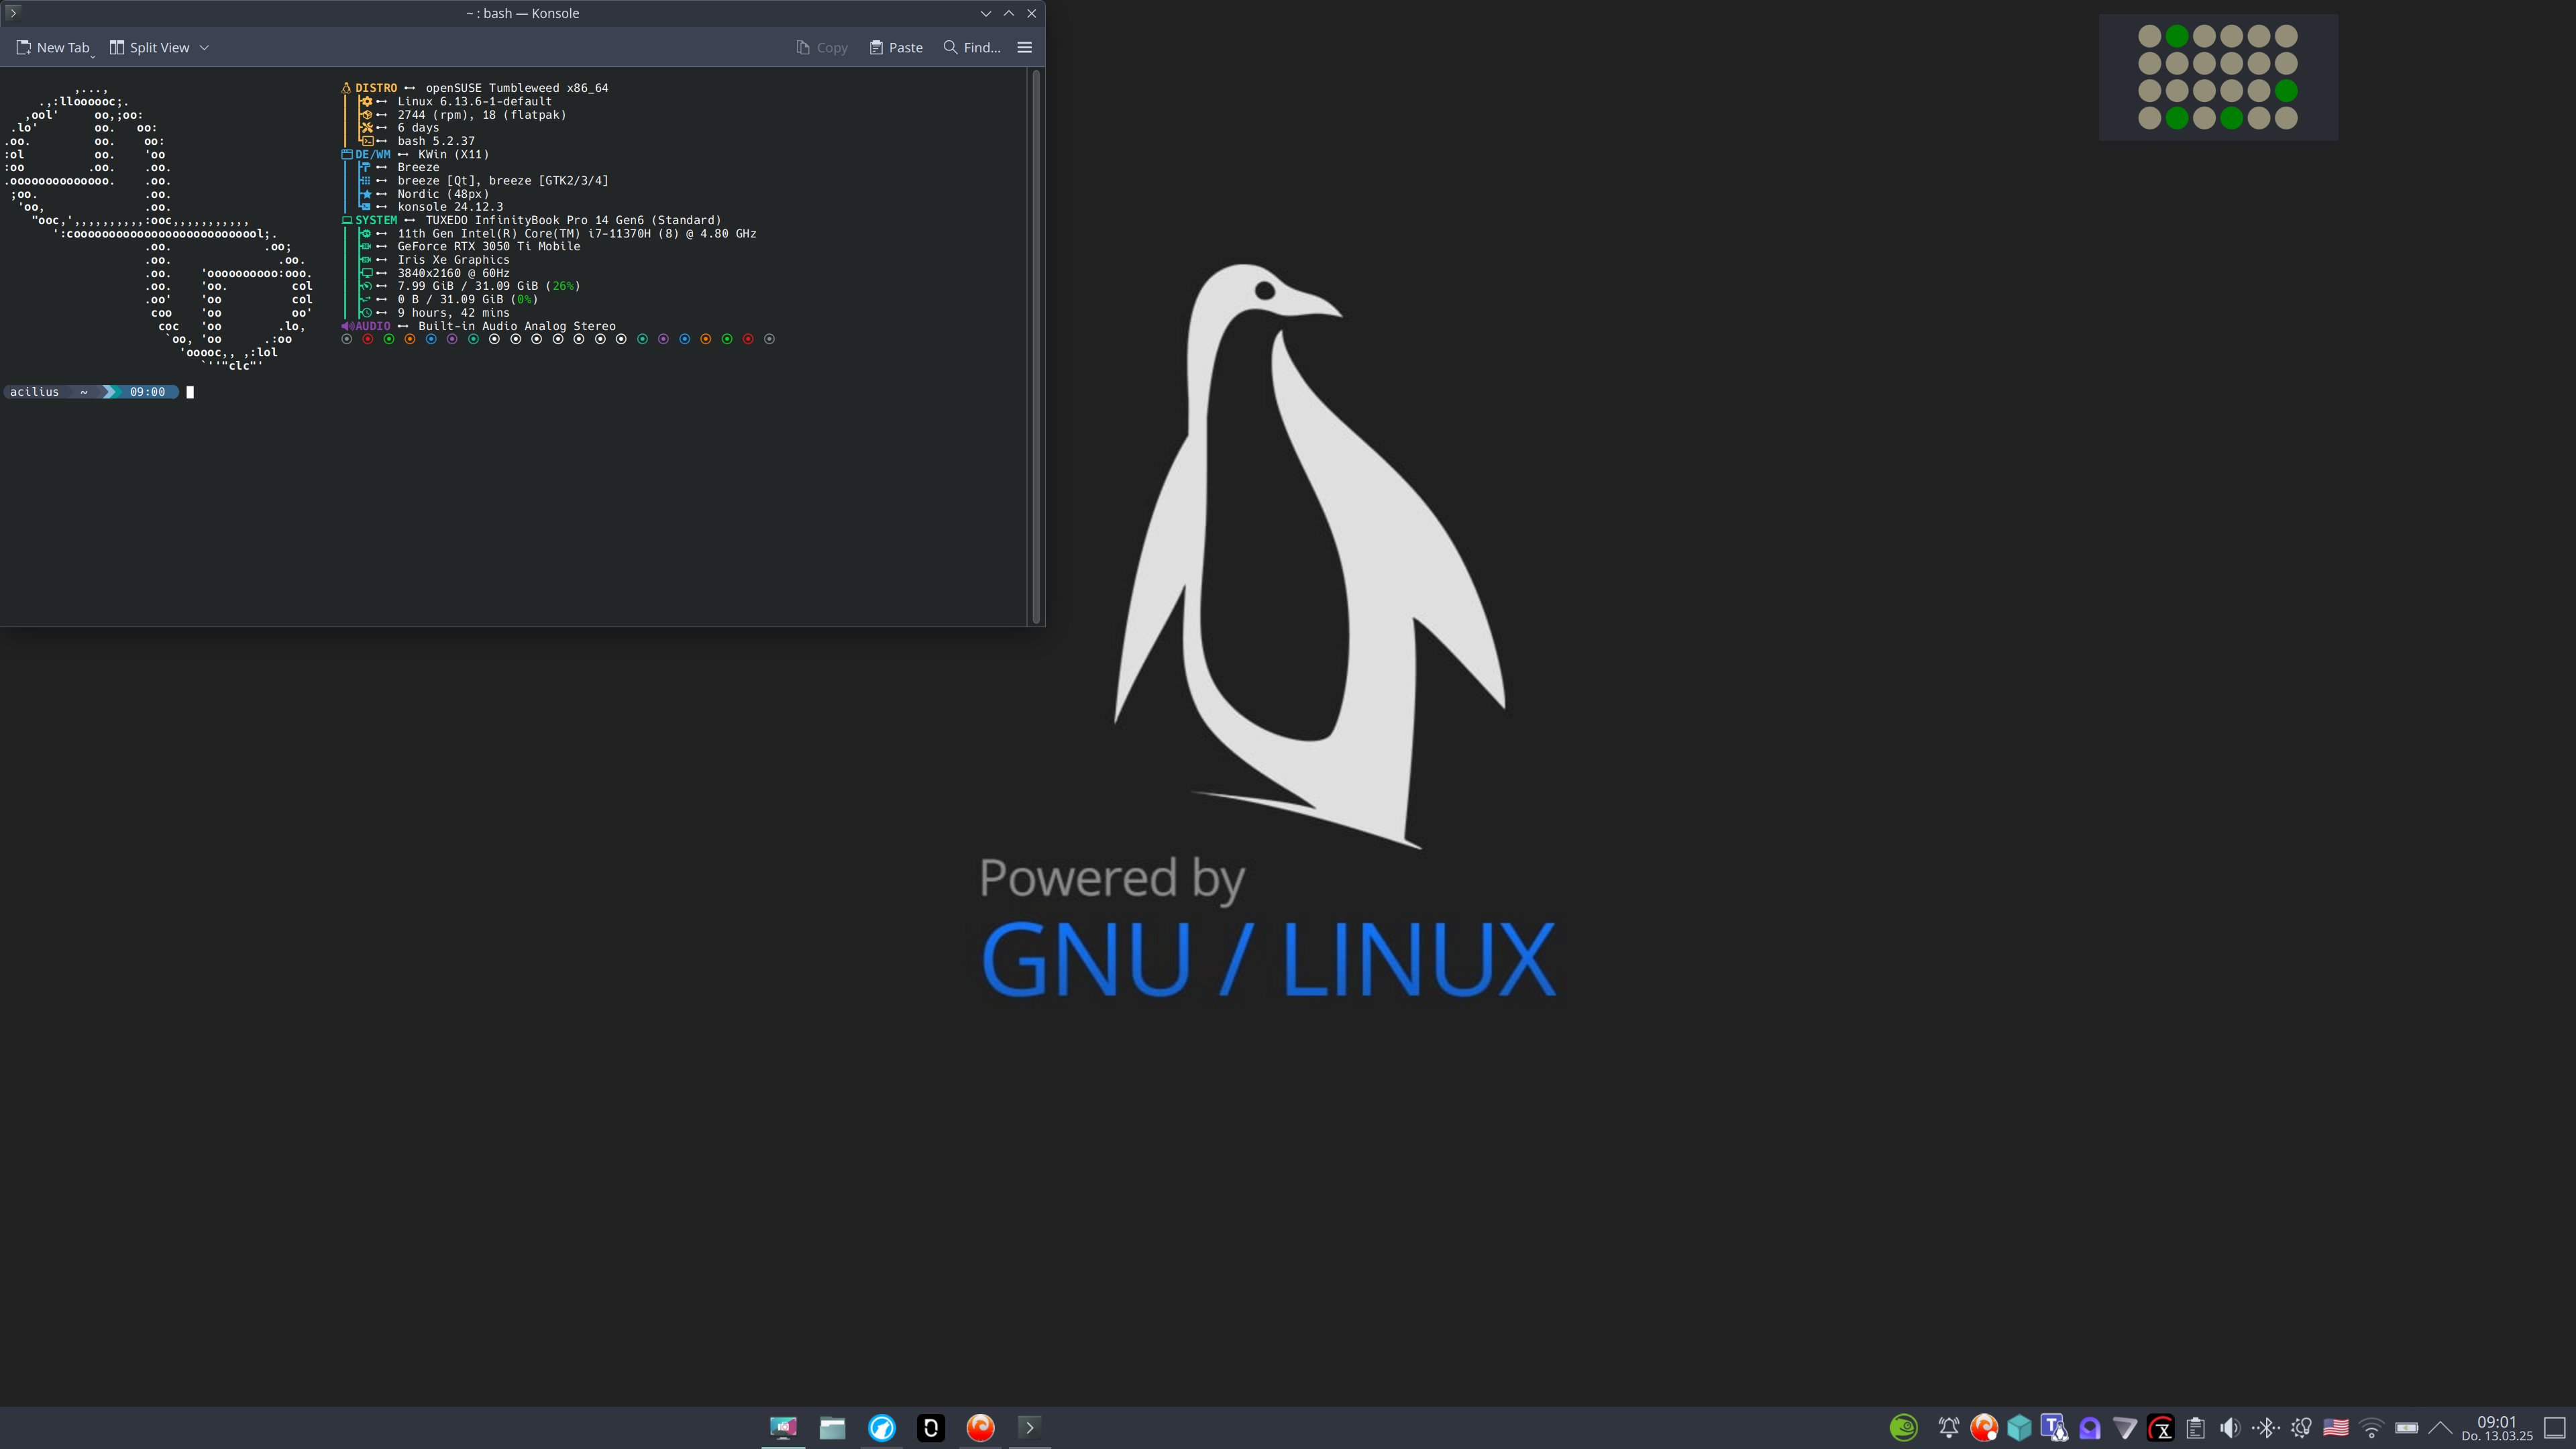Open the file manager folder icon

point(832,1427)
